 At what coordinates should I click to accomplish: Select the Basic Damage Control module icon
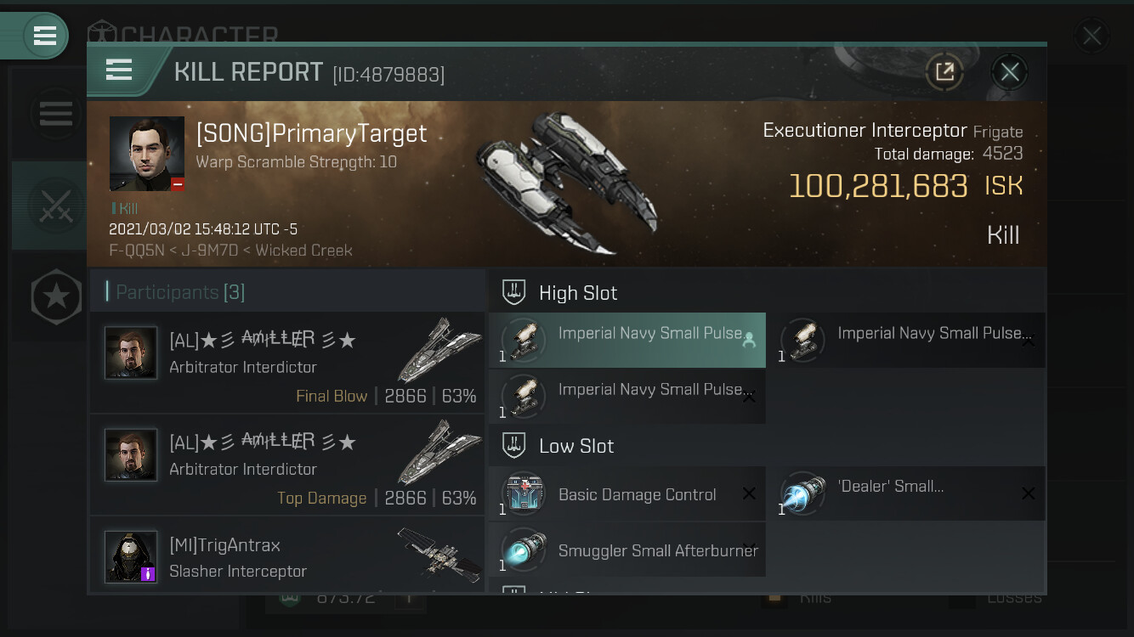[x=524, y=495]
